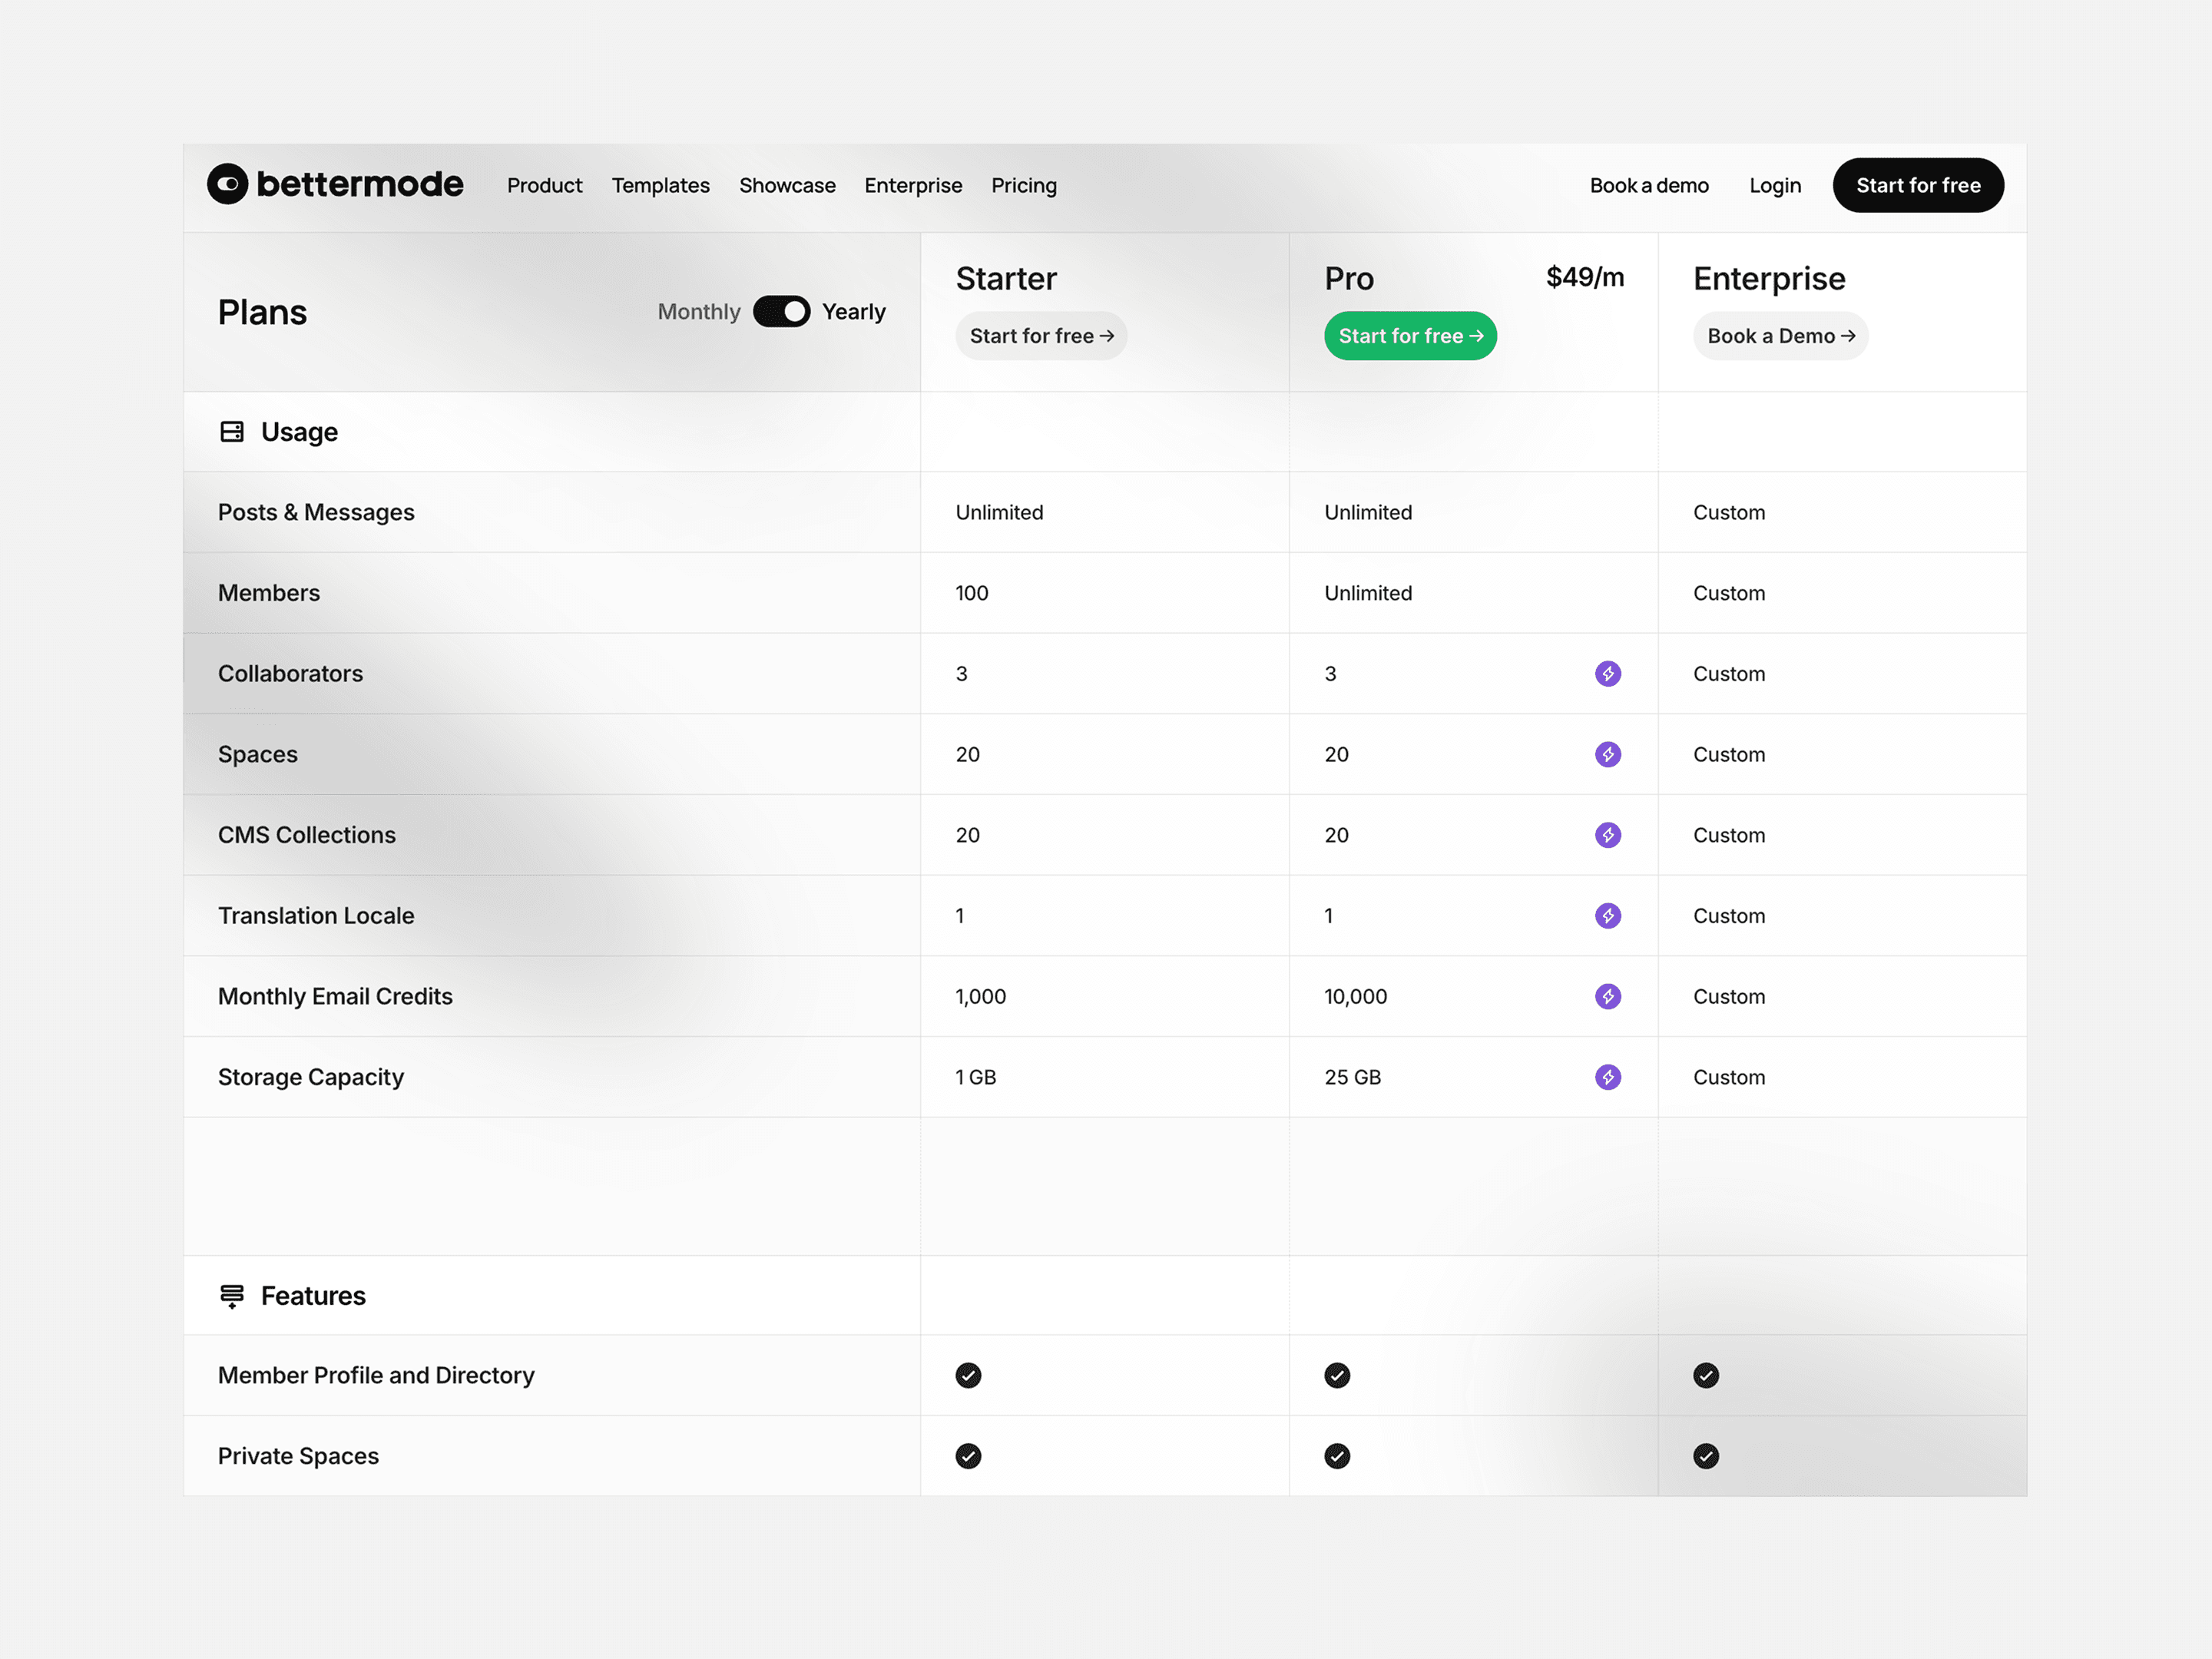Click the purple bolt icon for CMS Collections

(x=1607, y=835)
